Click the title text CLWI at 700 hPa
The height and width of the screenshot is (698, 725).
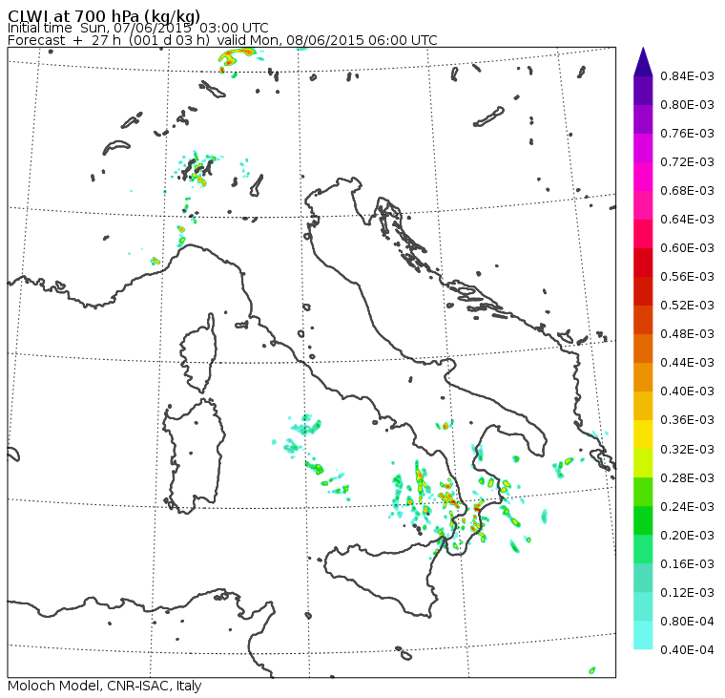click(104, 15)
